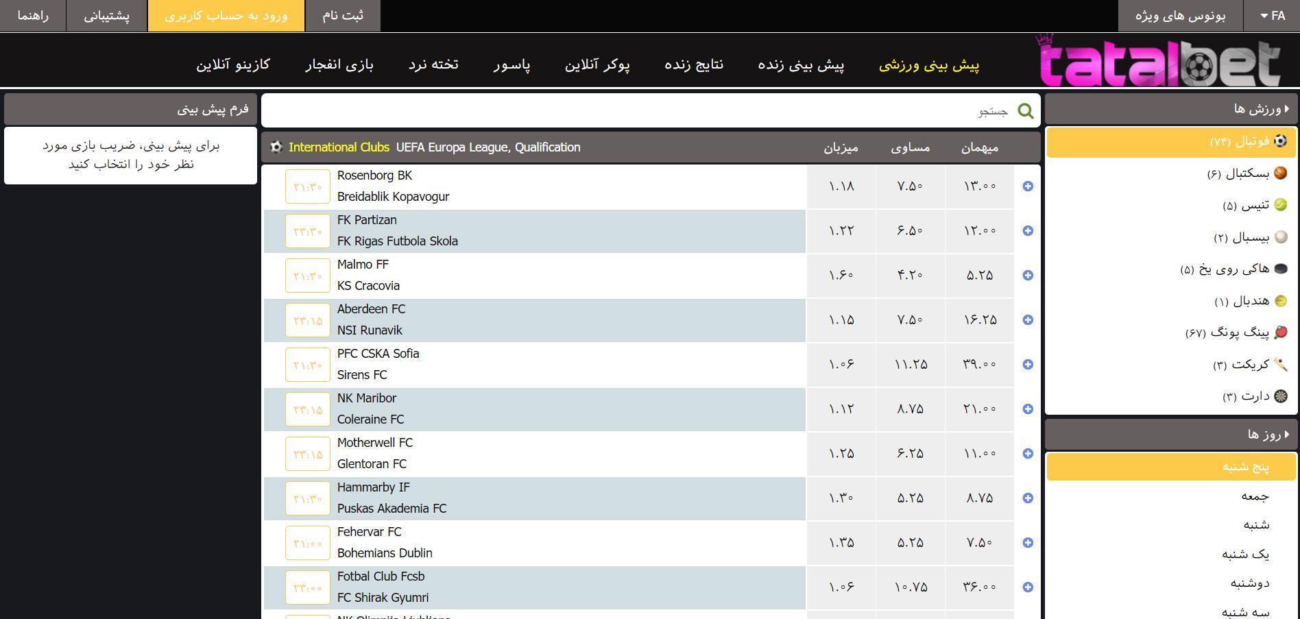Select the baseball icon
Viewport: 1300px width, 619px height.
(1280, 237)
